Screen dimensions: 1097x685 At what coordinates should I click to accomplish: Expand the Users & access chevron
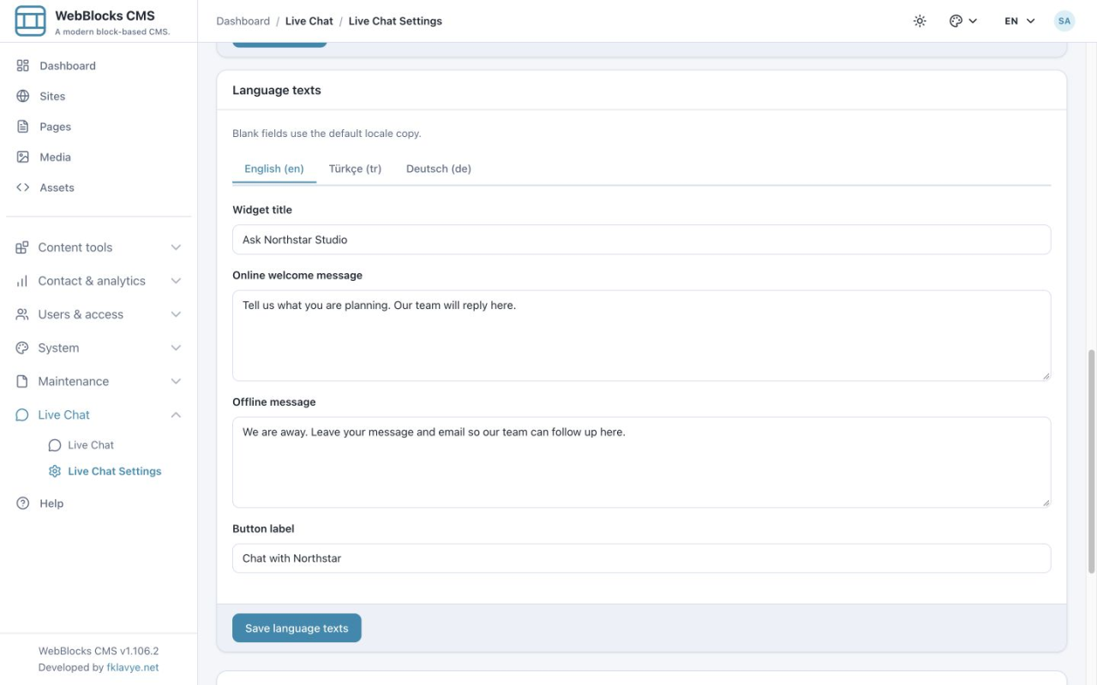coord(176,314)
